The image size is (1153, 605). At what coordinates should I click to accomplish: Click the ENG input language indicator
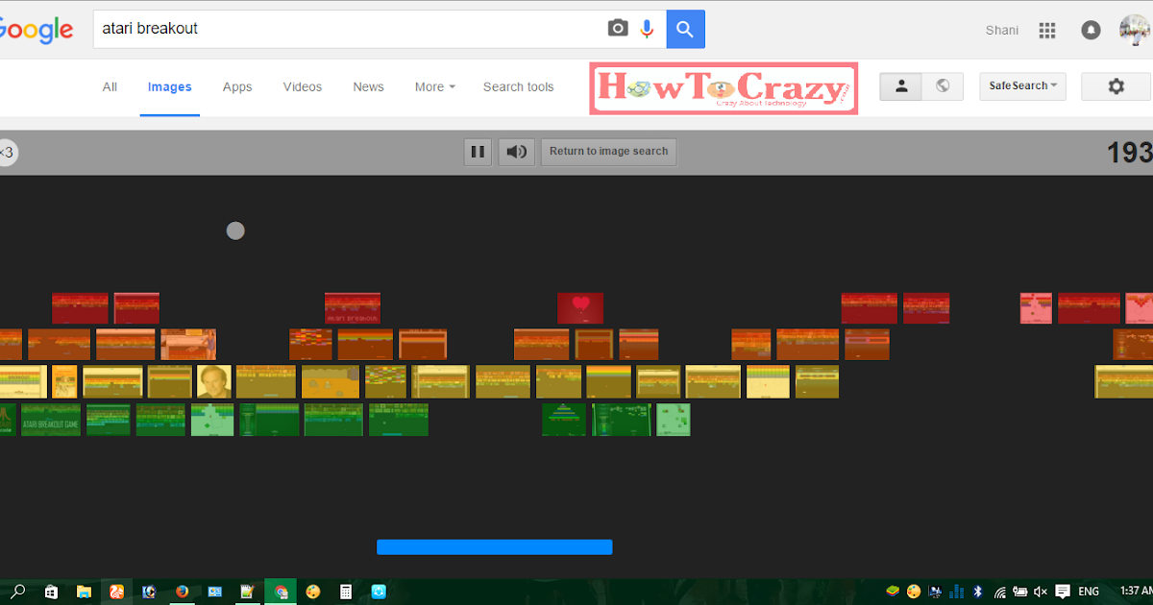[1090, 592]
